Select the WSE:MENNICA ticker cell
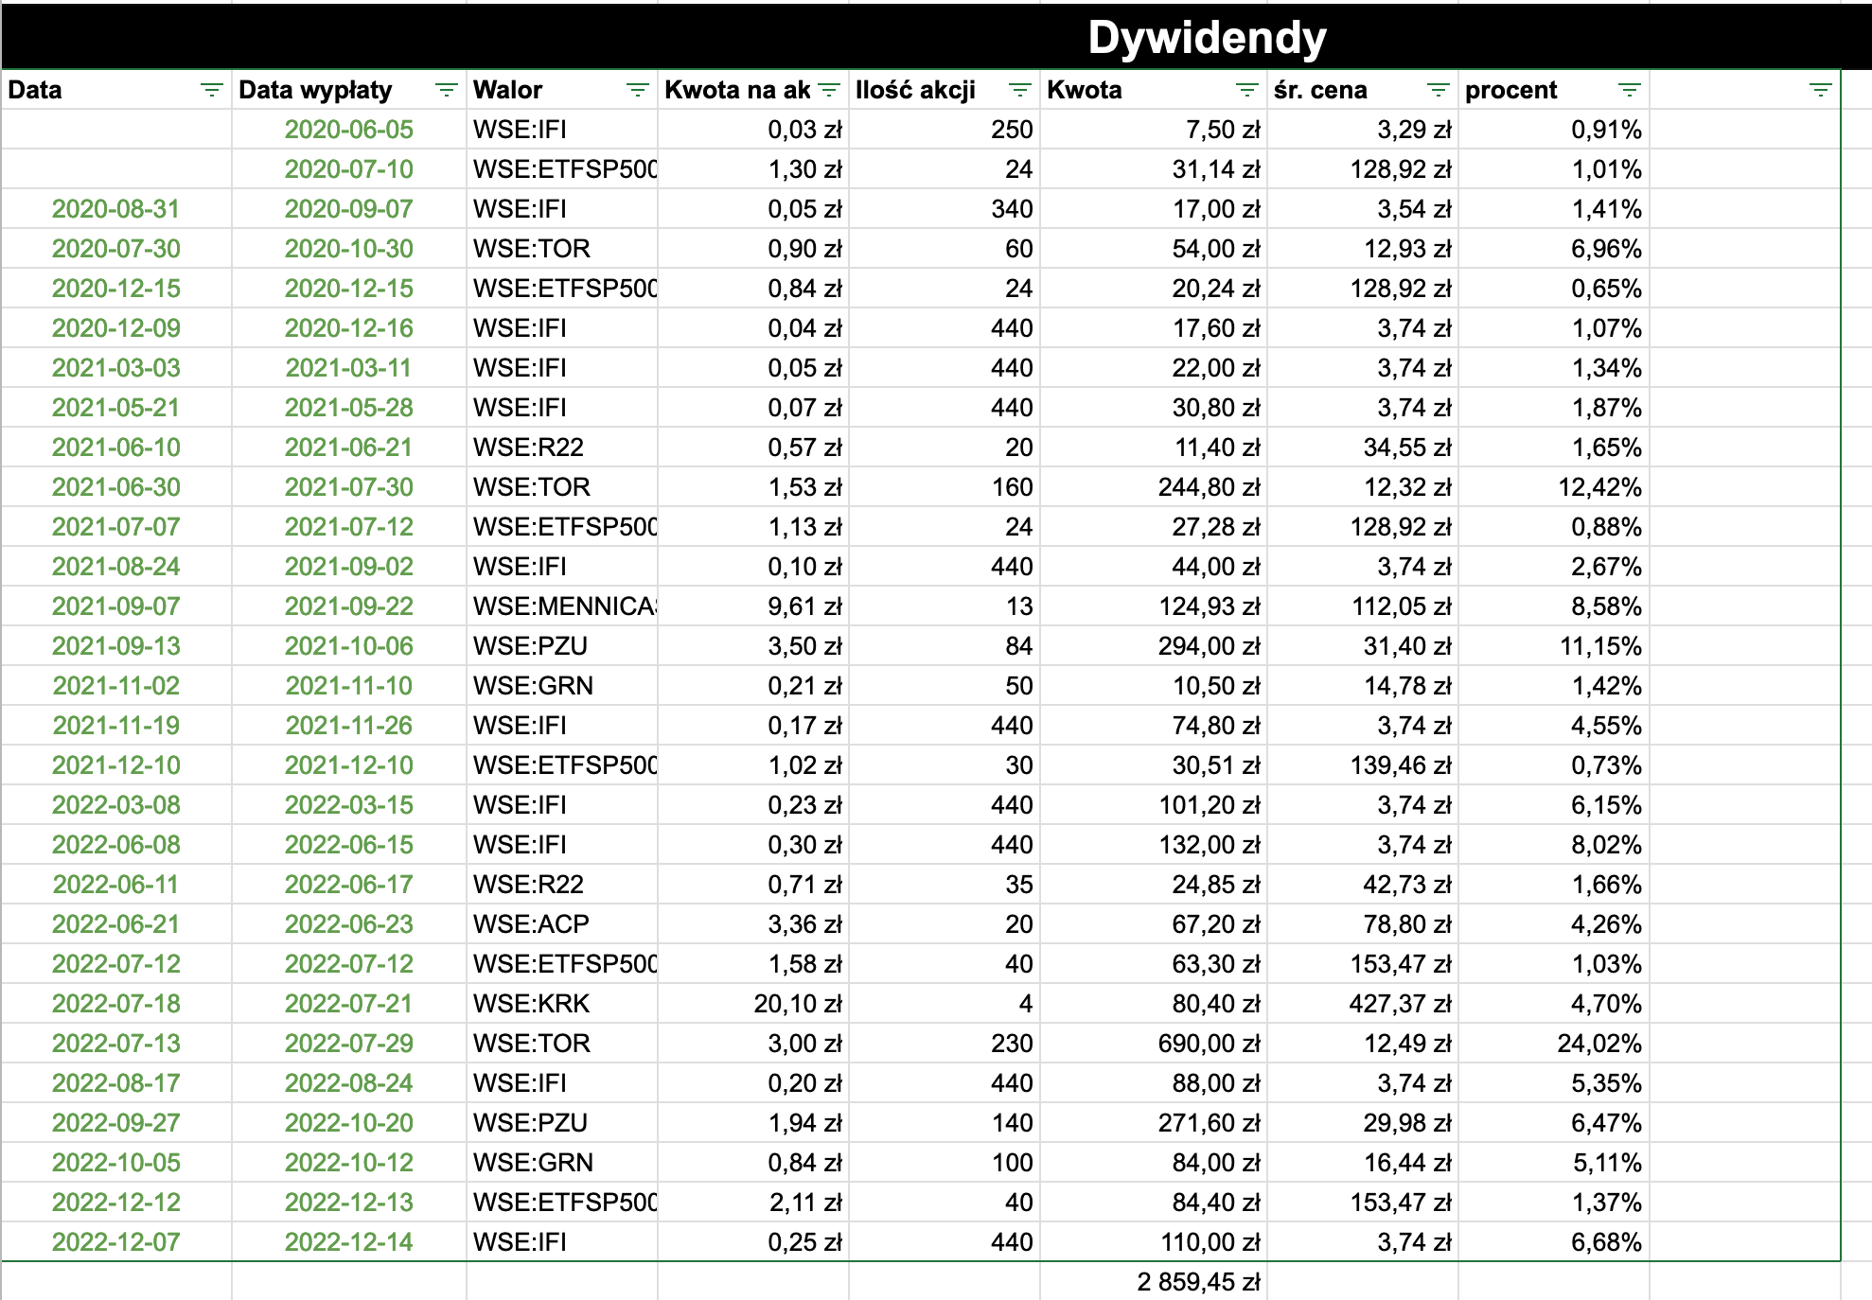Image resolution: width=1872 pixels, height=1300 pixels. click(x=562, y=606)
